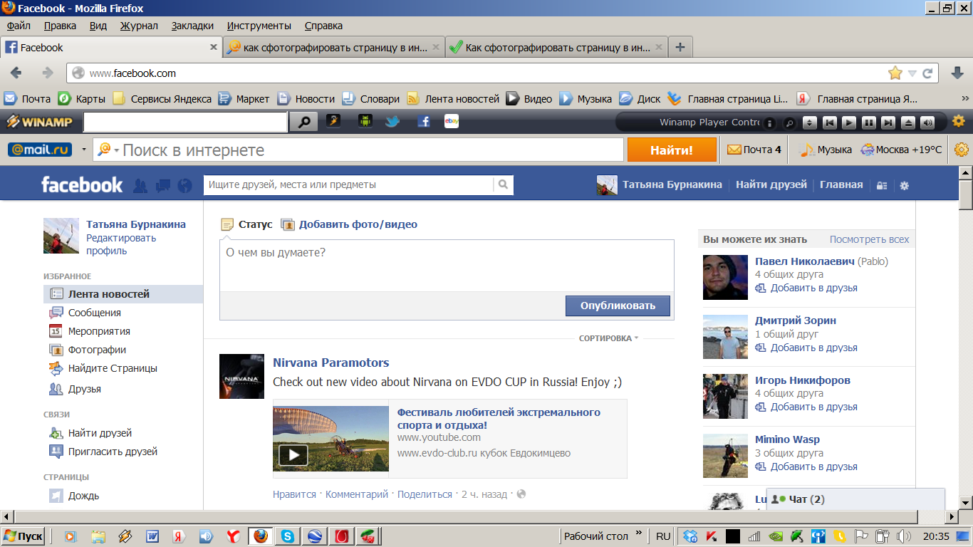This screenshot has height=547, width=973.
Task: Open Firefox downloads arrow
Action: pos(958,73)
